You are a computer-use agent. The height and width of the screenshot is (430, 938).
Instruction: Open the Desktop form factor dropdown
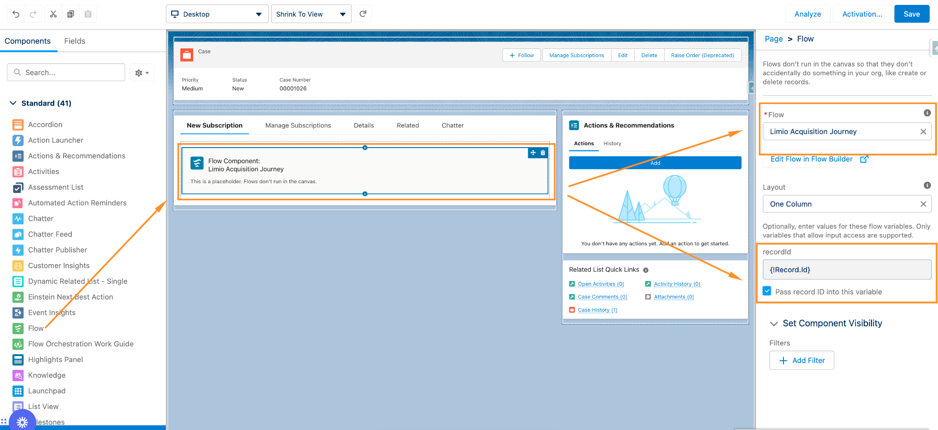tap(217, 14)
